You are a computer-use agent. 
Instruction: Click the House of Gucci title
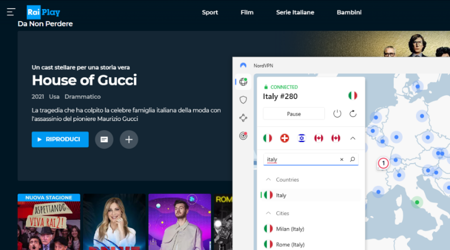click(84, 80)
